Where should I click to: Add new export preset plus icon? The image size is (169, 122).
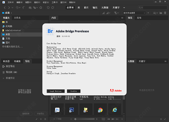[x=41, y=119]
